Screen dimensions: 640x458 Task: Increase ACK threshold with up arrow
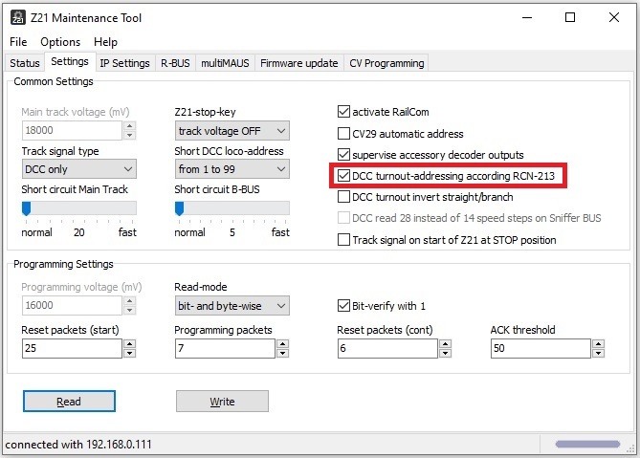(x=598, y=344)
